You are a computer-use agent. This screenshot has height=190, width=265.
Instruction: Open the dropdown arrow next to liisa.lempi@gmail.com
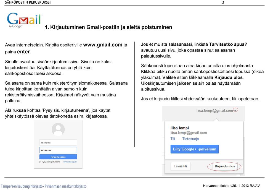click(235, 110)
